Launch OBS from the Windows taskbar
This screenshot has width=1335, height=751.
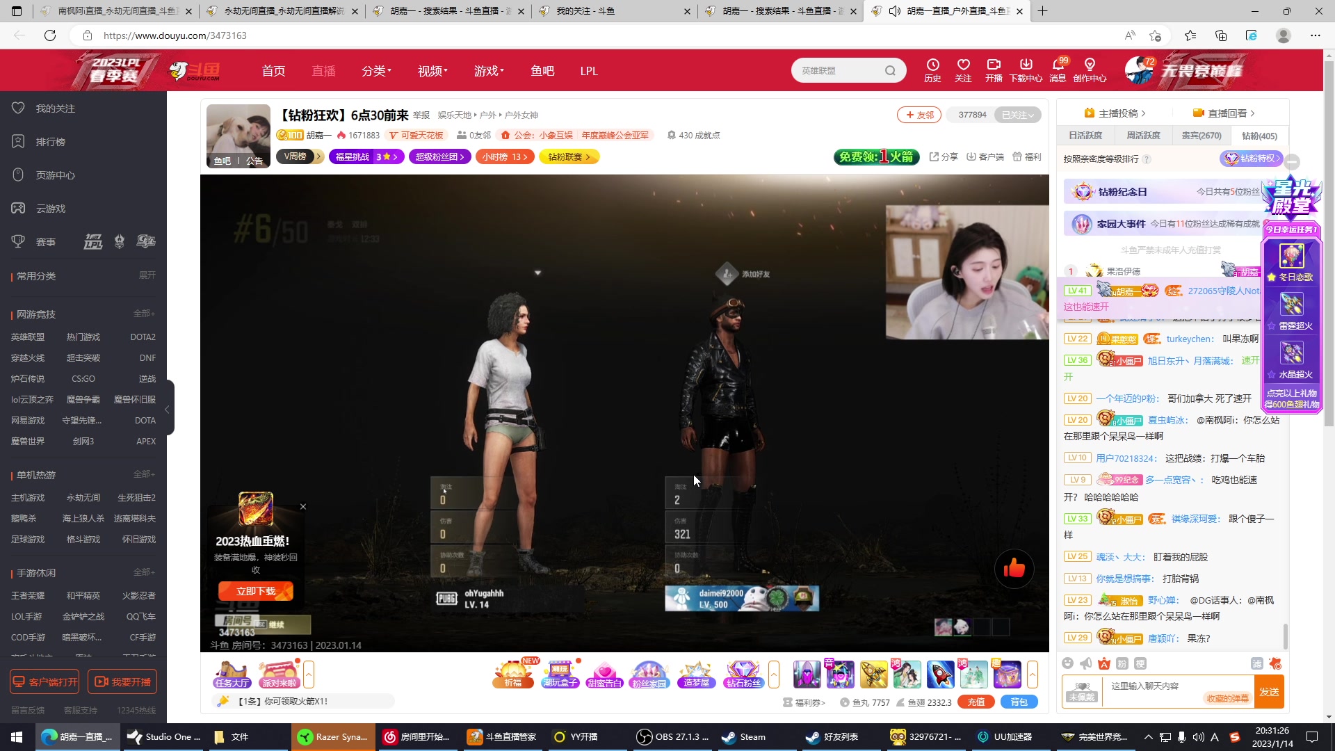tap(673, 737)
